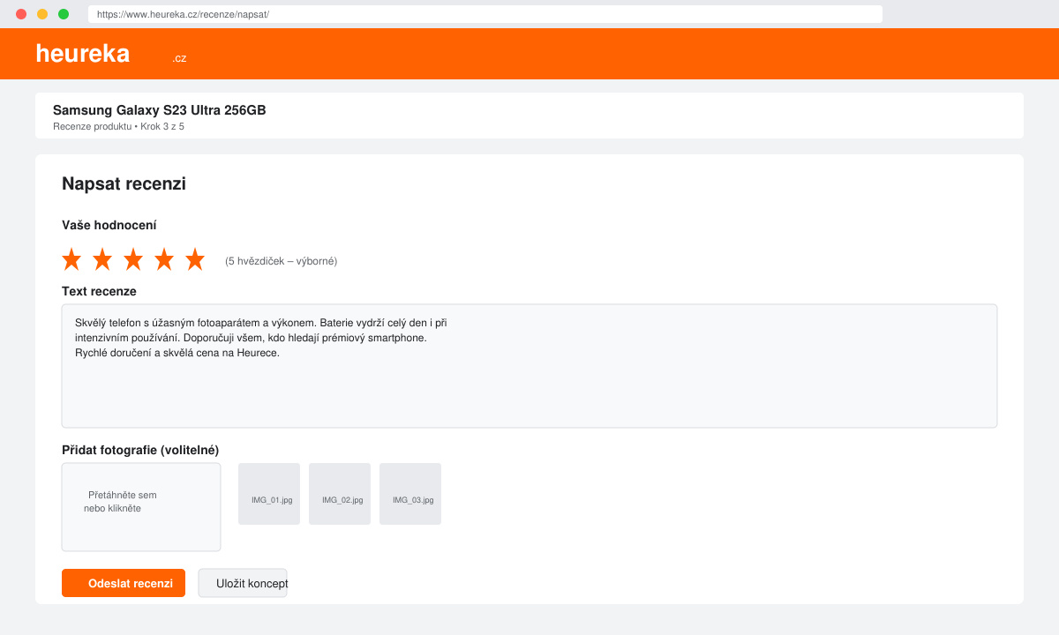Select the fifth rating star

coord(195,259)
